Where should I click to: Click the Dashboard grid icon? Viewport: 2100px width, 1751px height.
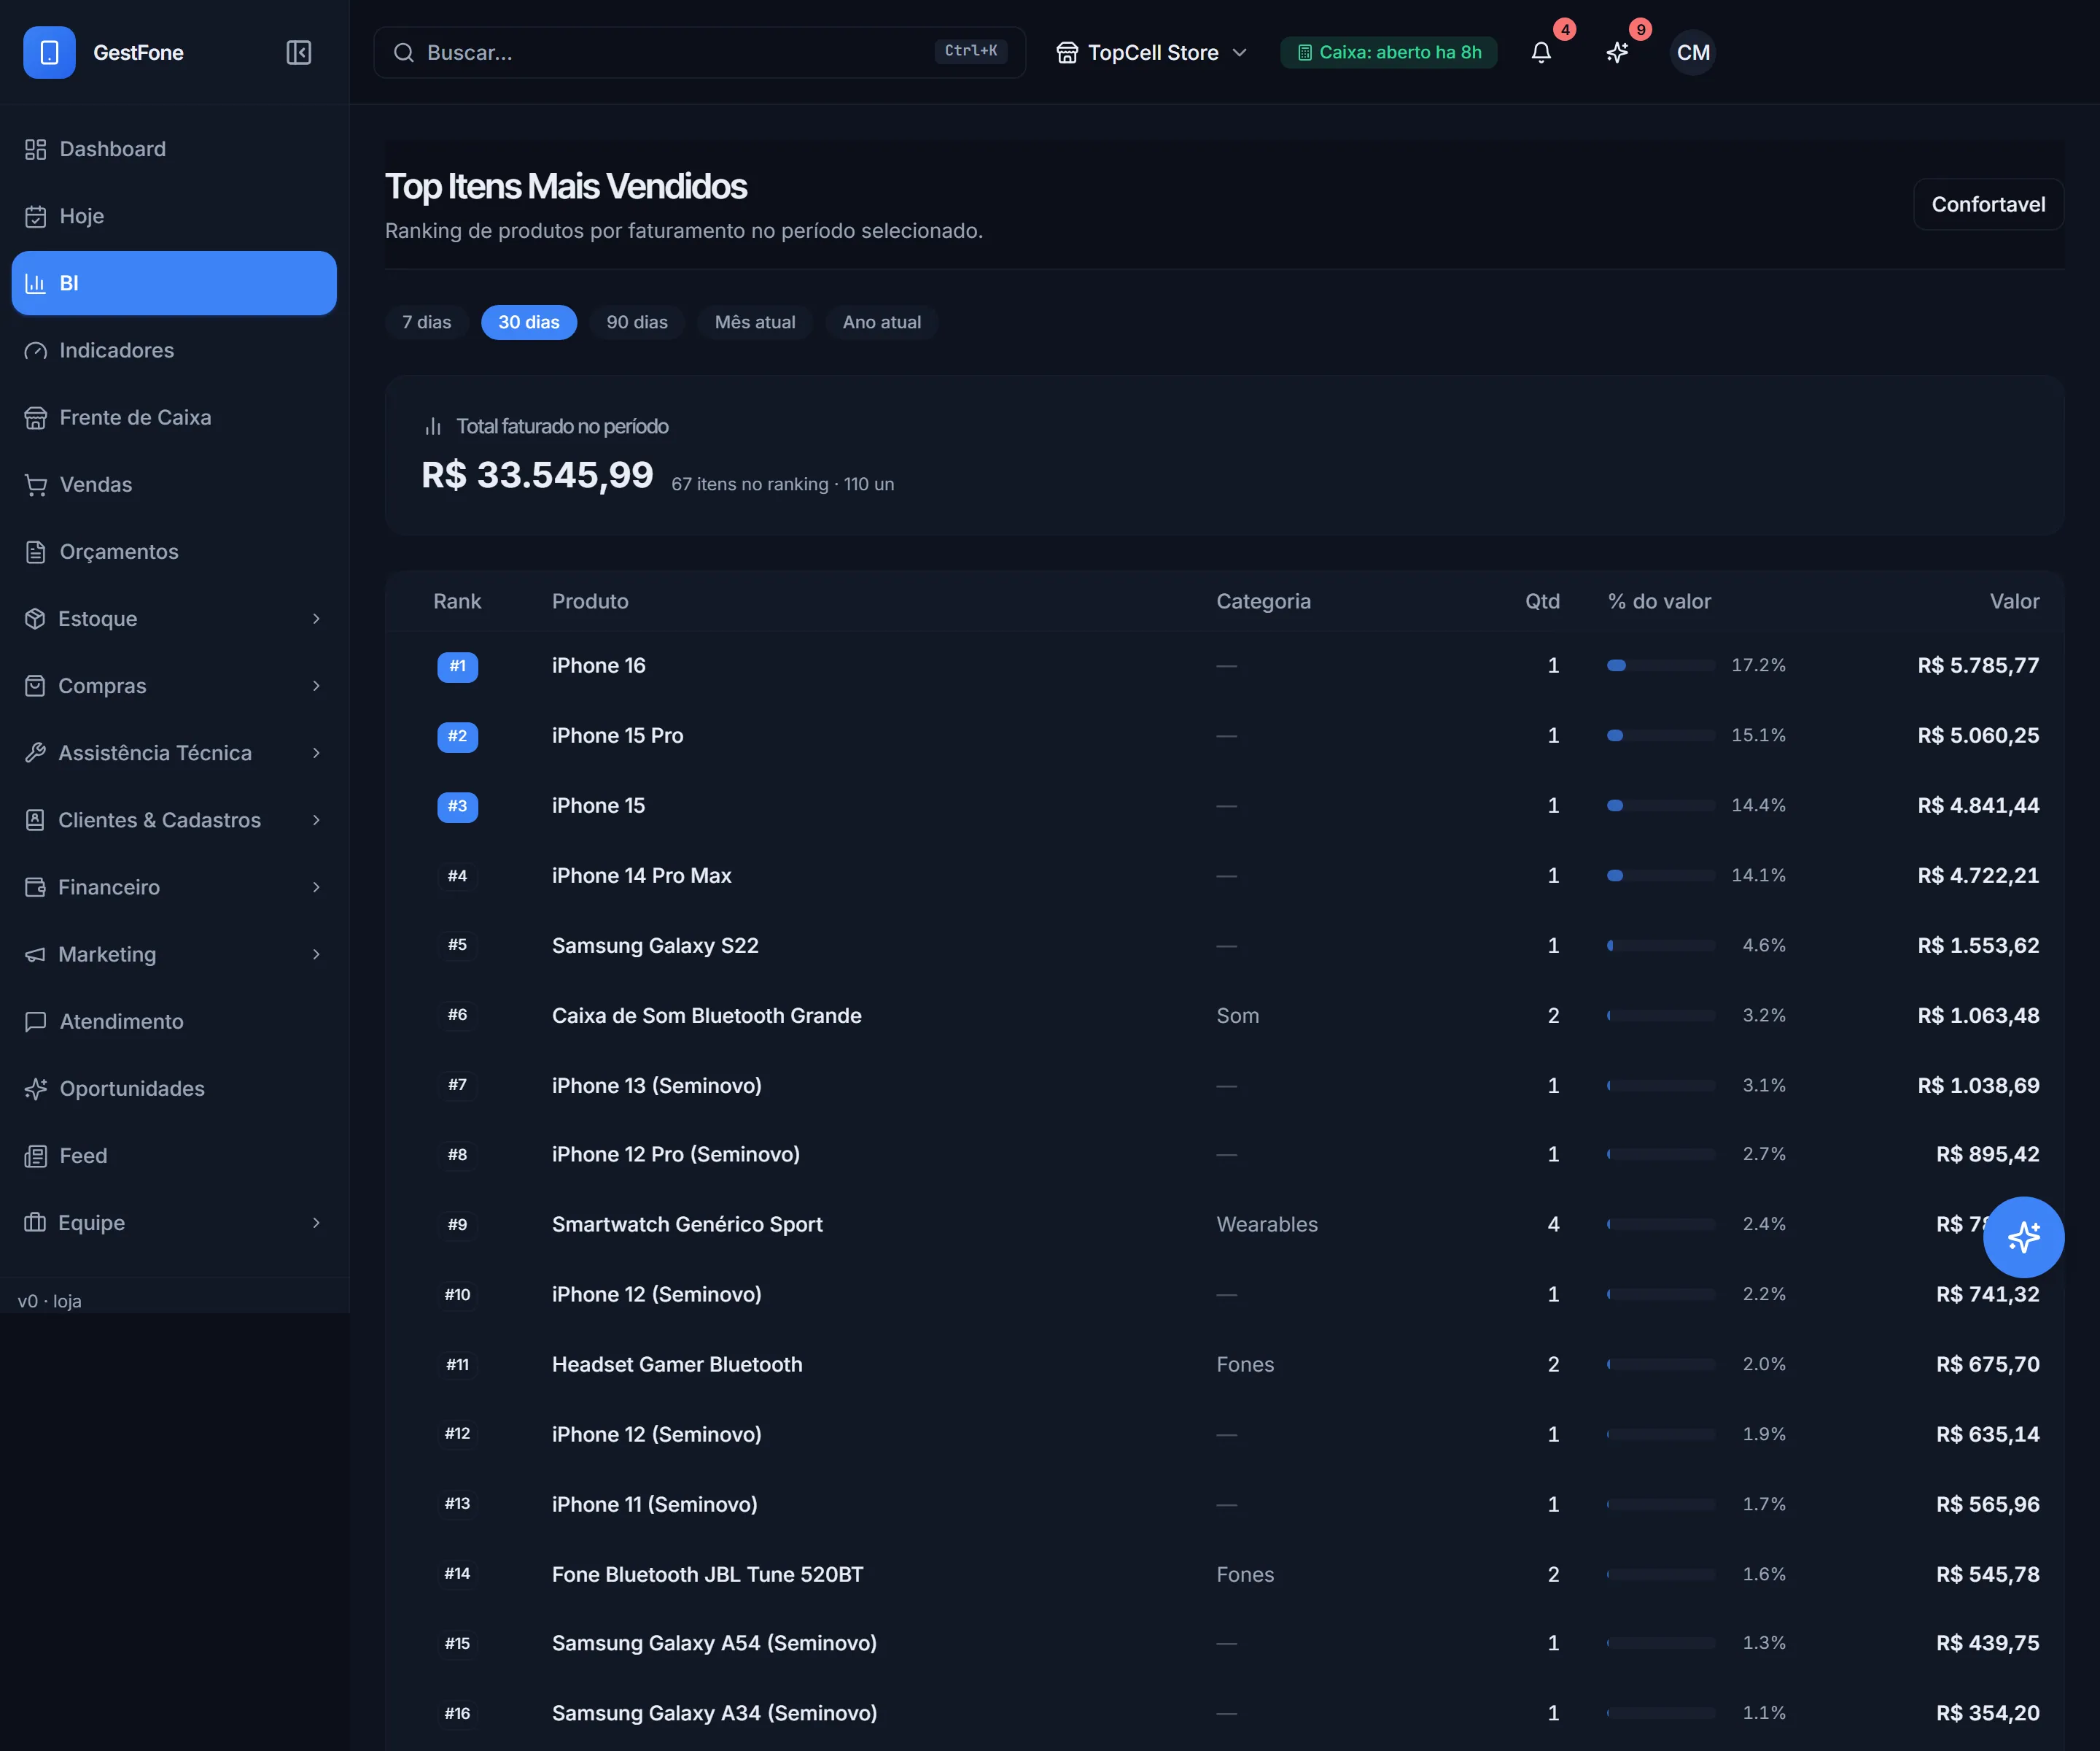[36, 149]
